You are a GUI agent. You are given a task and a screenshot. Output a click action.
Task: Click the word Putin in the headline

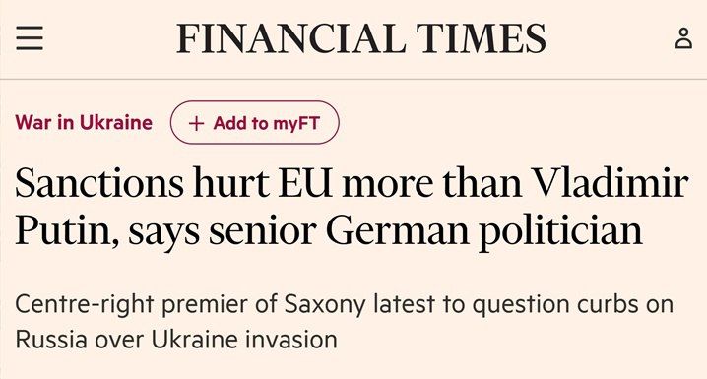63,230
